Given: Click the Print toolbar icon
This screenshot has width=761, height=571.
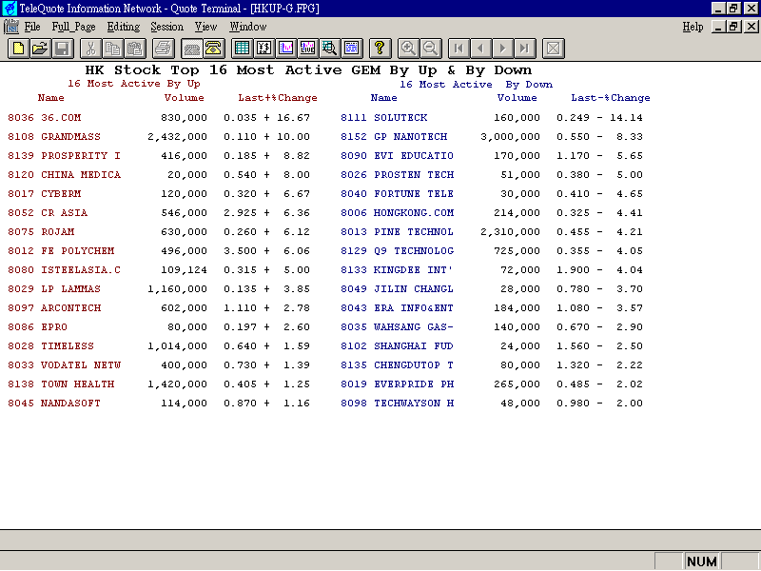Looking at the screenshot, I should pos(163,49).
